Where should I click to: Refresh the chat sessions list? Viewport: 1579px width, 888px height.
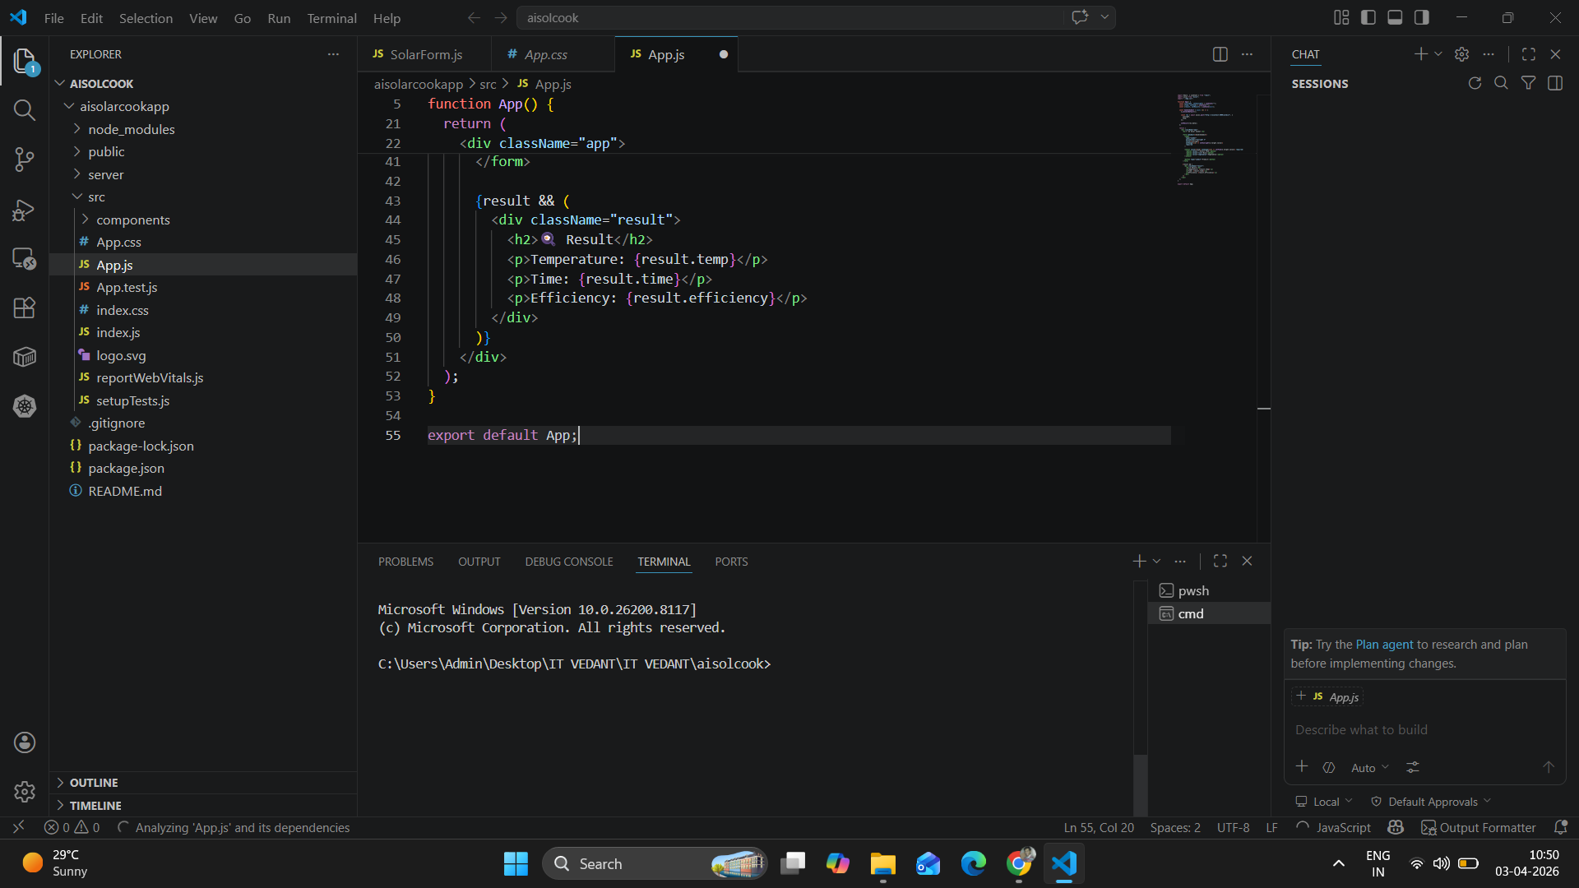(1475, 83)
